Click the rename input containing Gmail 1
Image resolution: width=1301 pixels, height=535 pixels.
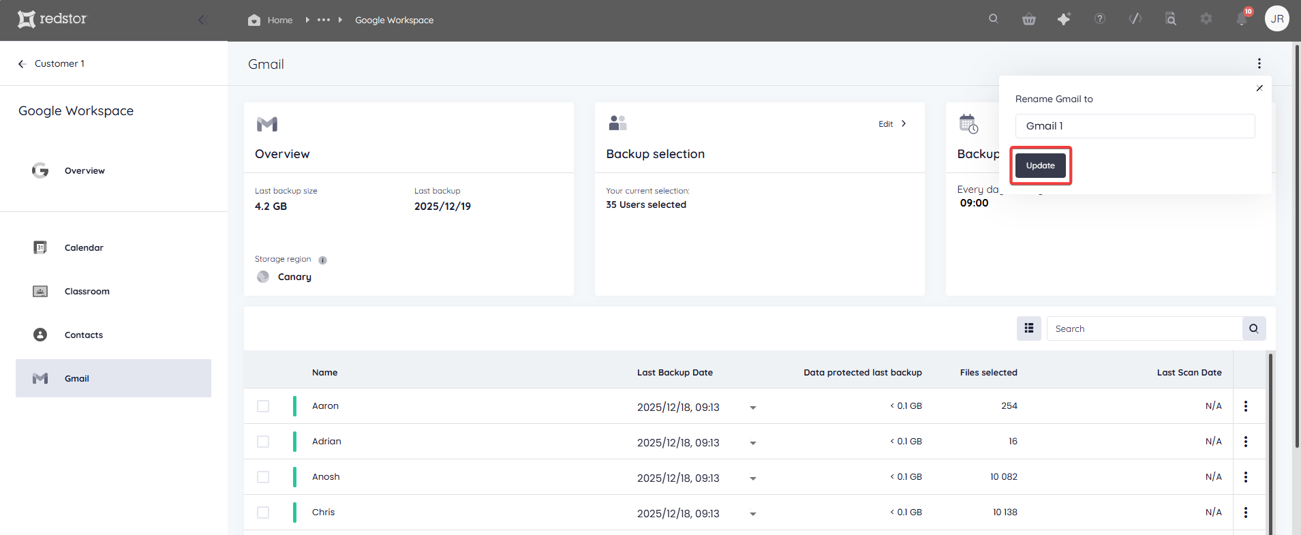(x=1135, y=126)
